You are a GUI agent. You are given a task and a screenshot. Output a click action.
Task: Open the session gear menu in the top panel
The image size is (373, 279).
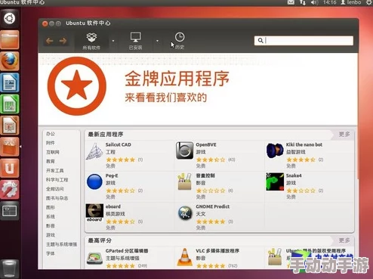point(369,2)
